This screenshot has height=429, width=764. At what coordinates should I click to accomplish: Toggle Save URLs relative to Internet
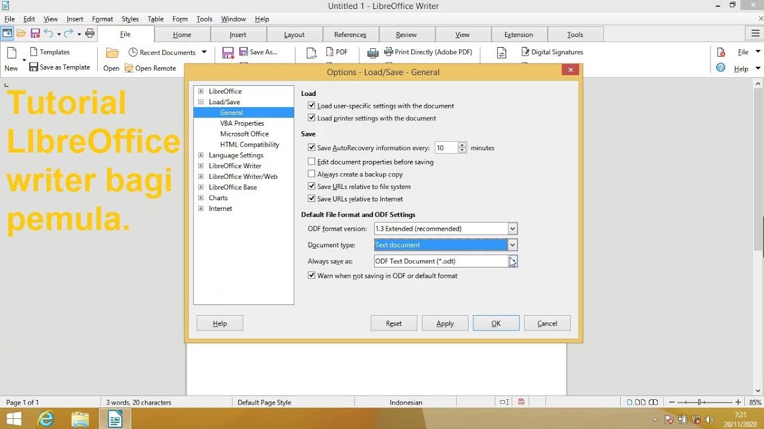pyautogui.click(x=312, y=199)
